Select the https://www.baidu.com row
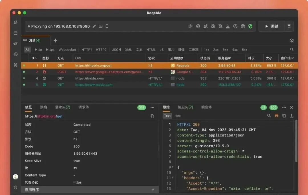This screenshot has height=195, width=308. (159, 85)
